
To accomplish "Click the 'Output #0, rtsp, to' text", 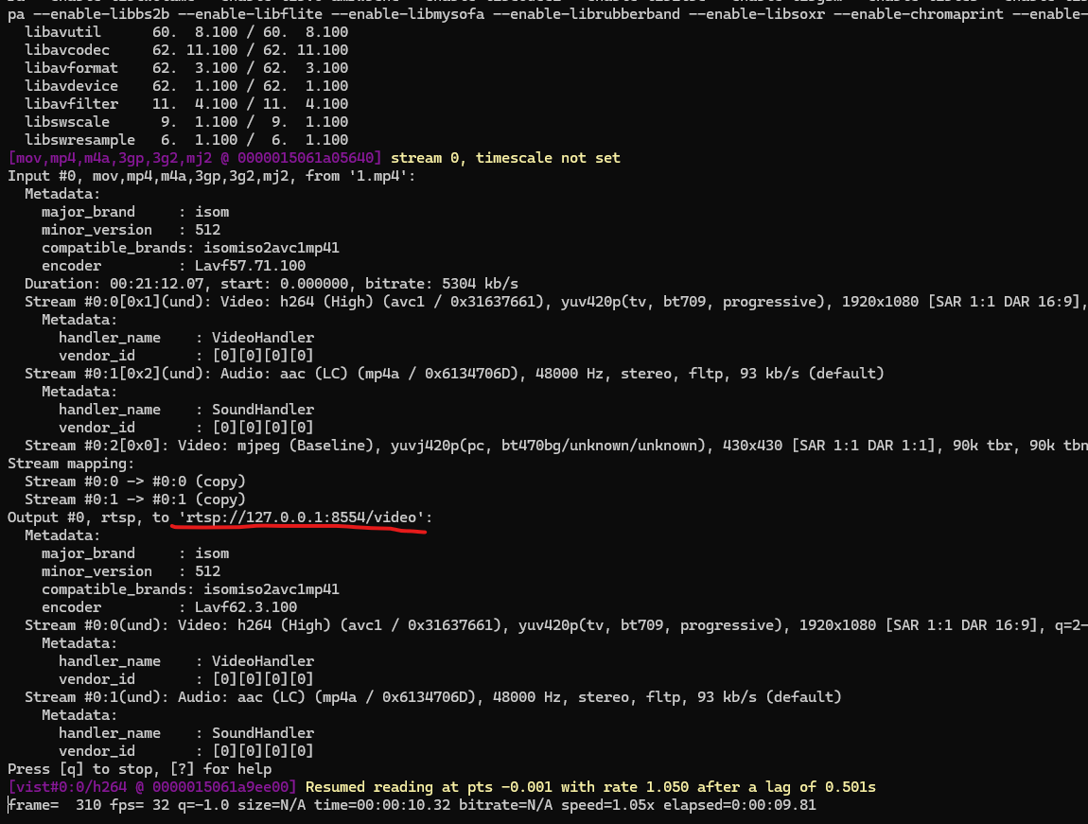I will point(88,517).
